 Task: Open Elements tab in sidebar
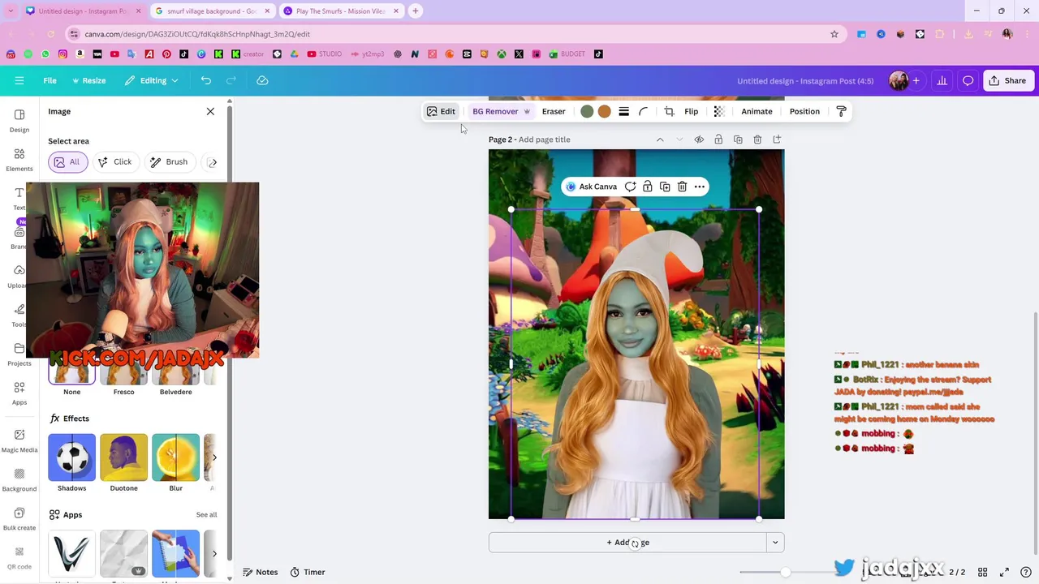[x=19, y=159]
